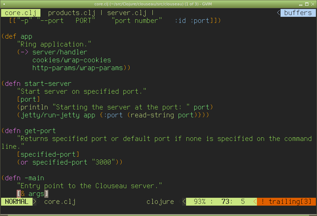
Task: Click the clojure filetype in the status bar
Action: 160,202
